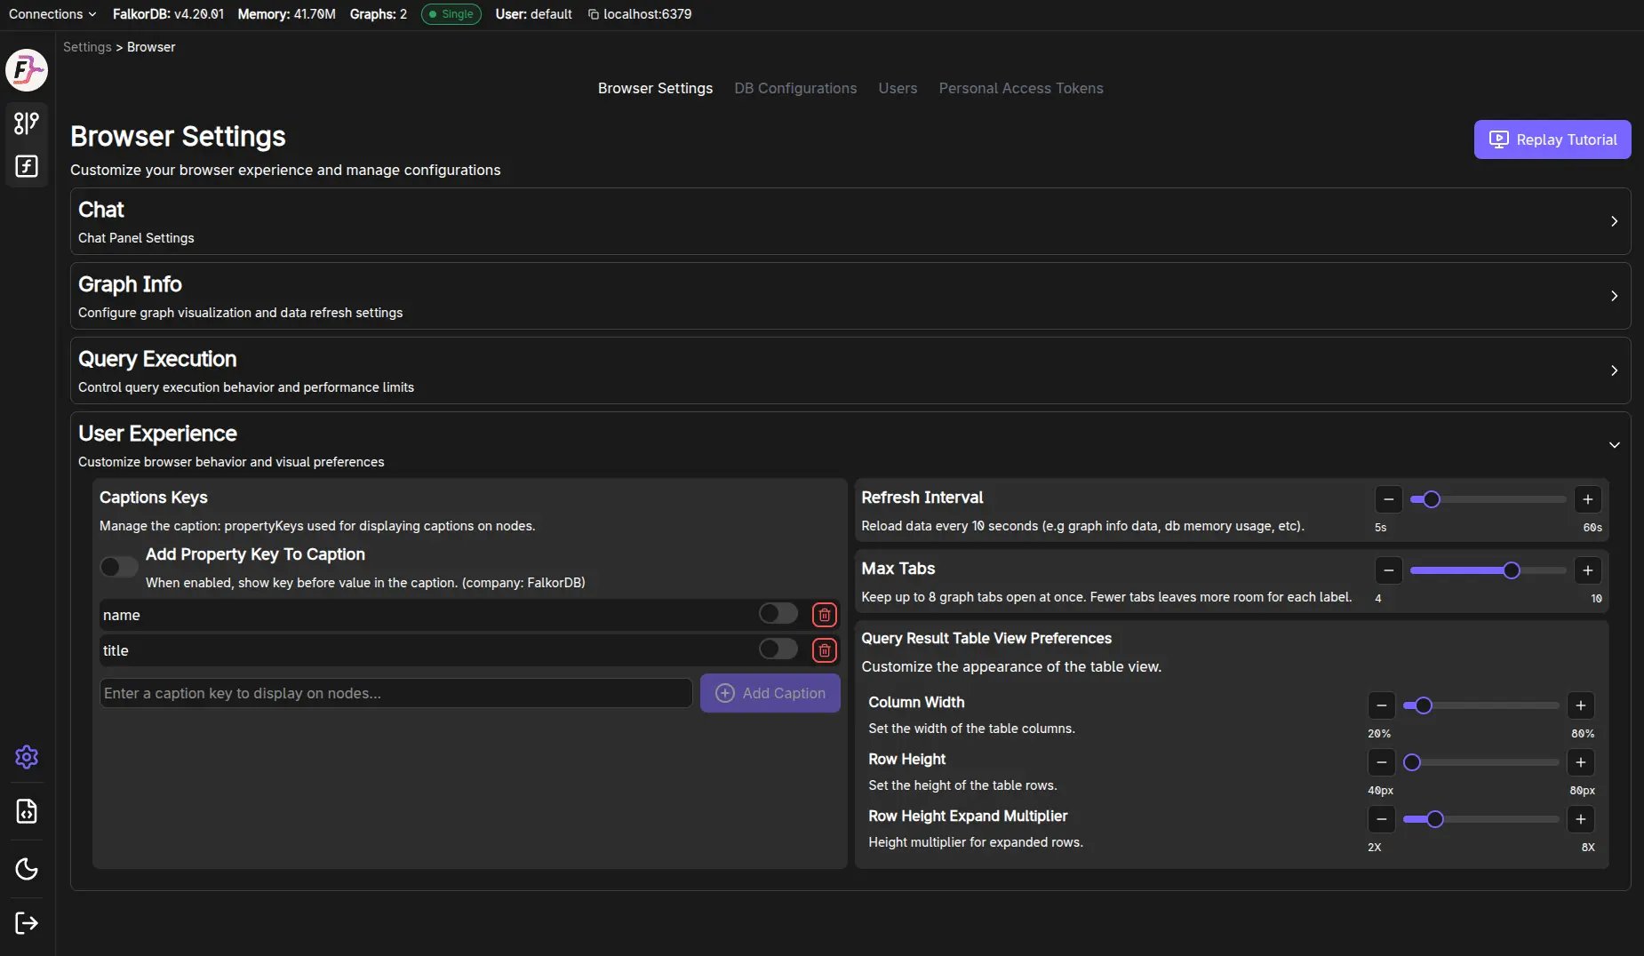The image size is (1644, 956).
Task: Switch to DB Configurations tab
Action: (x=795, y=88)
